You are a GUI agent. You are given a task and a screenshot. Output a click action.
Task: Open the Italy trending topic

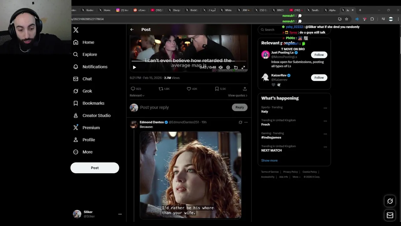(x=265, y=111)
